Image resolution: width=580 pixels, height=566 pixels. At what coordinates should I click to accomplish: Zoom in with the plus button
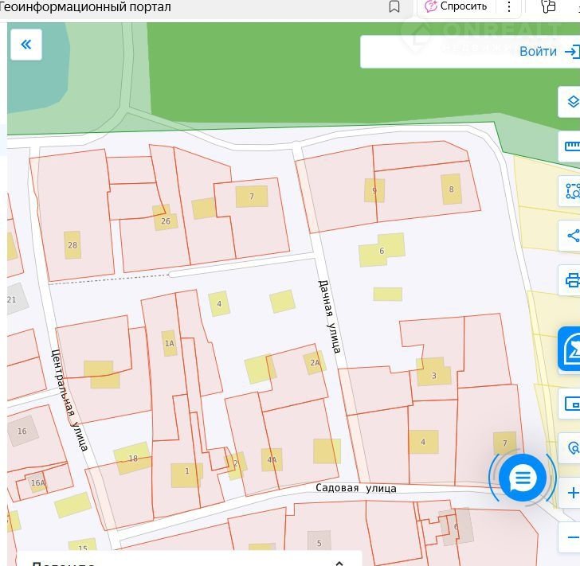point(572,494)
